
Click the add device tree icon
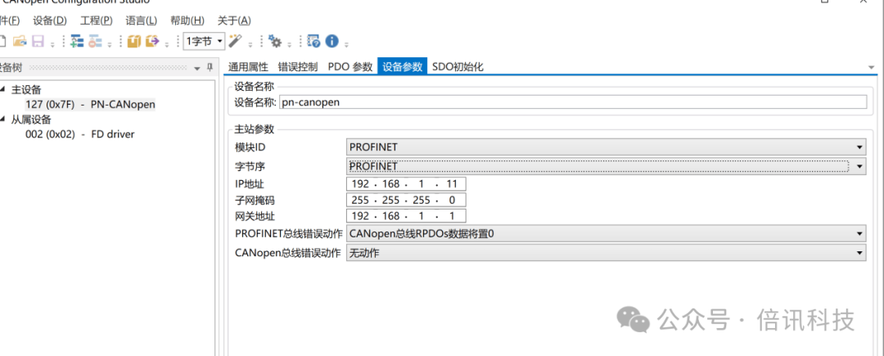coord(77,41)
